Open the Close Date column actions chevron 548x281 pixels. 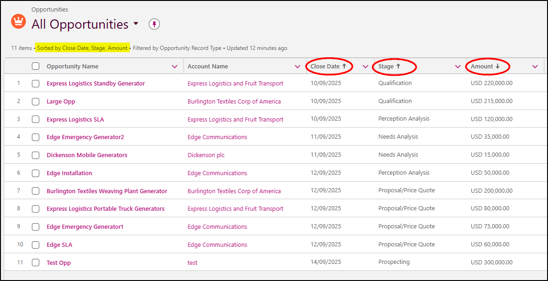(365, 67)
